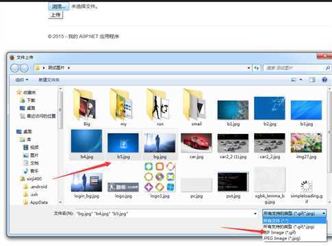
Task: Click the navigation pane scroll down arrow
Action: [60, 202]
